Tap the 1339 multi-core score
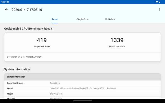 tap(117, 40)
